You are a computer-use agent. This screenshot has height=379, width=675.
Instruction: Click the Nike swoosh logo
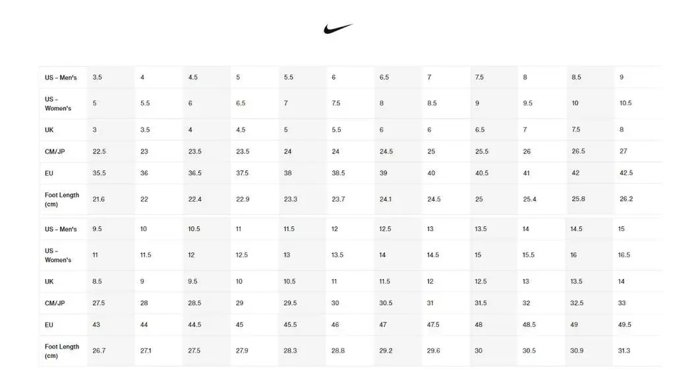click(x=338, y=28)
